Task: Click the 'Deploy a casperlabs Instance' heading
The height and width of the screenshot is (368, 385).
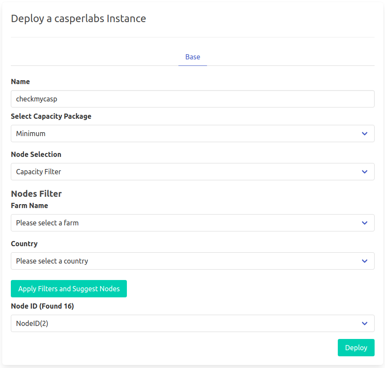Action: (x=78, y=19)
